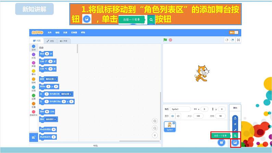Click the sprite x coordinate field

pos(205,109)
